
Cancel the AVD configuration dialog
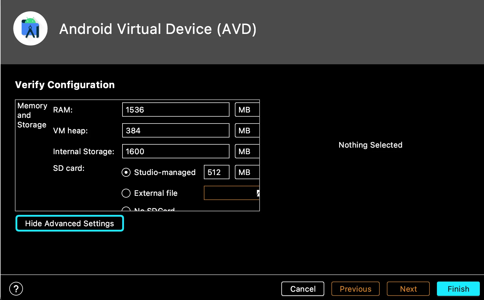coord(303,289)
